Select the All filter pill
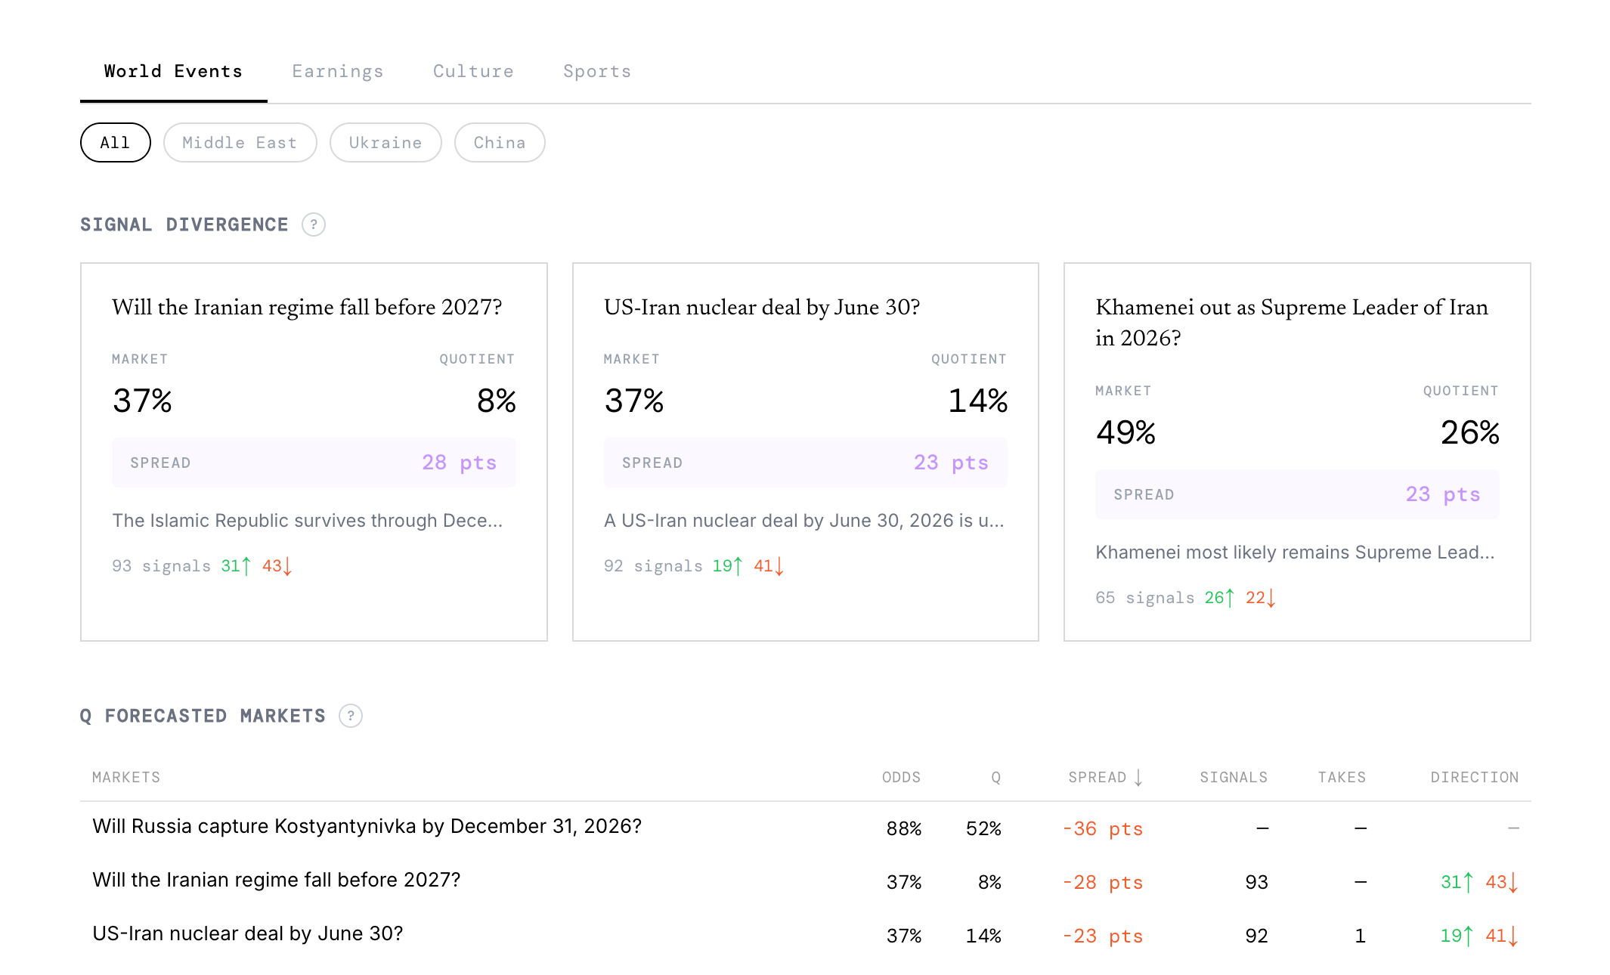Screen dimensions: 1610x975 click(x=115, y=143)
